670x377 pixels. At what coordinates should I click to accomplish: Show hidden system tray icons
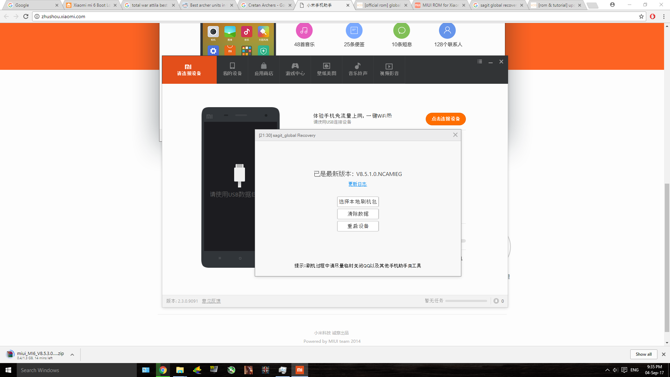click(x=608, y=370)
